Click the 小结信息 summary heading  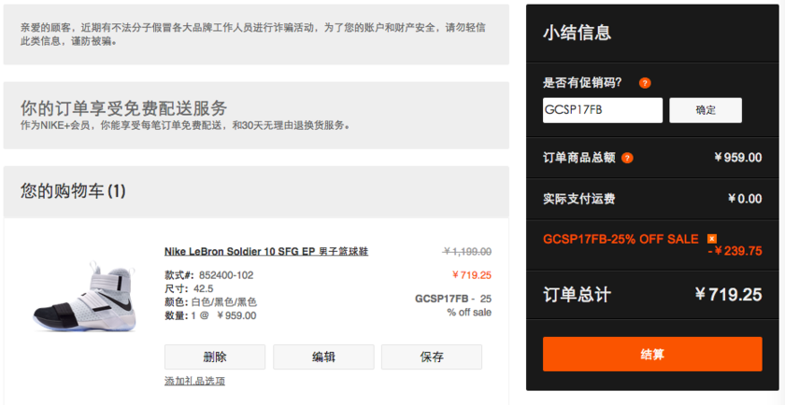578,33
